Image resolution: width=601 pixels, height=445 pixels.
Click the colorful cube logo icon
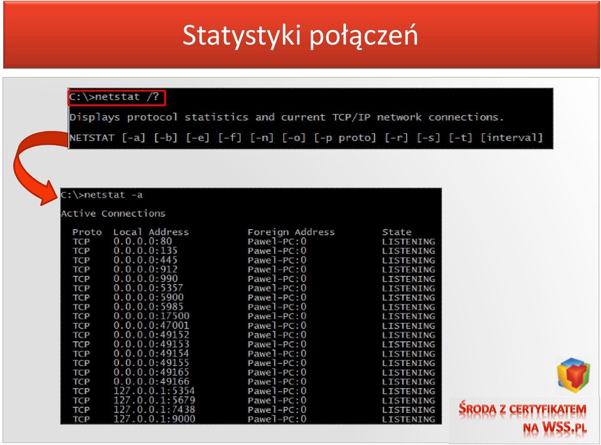coord(574,375)
